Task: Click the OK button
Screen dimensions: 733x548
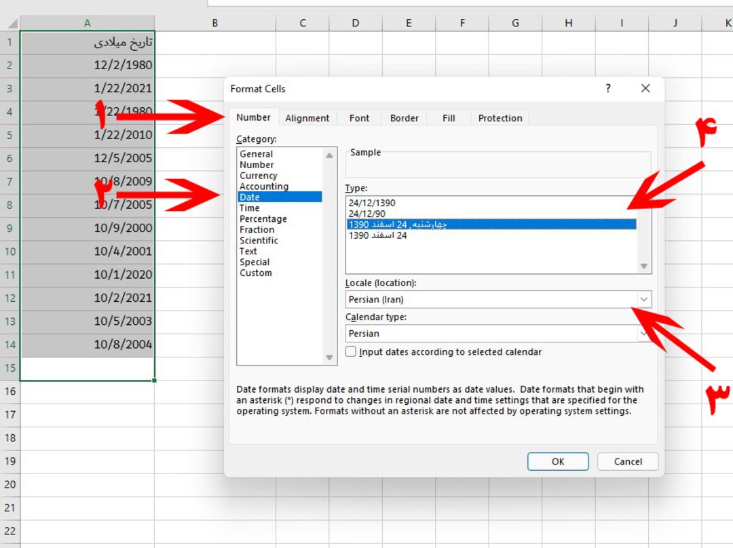Action: [x=558, y=462]
